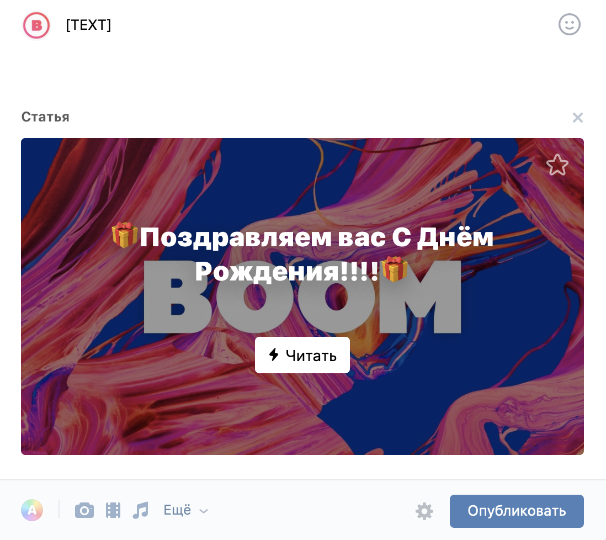The height and width of the screenshot is (540, 606).
Task: Click the red B profile avatar
Action: [x=36, y=25]
